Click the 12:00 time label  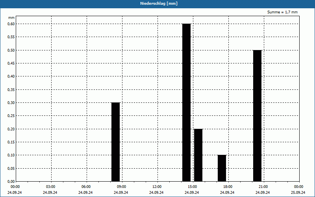pos(157,187)
